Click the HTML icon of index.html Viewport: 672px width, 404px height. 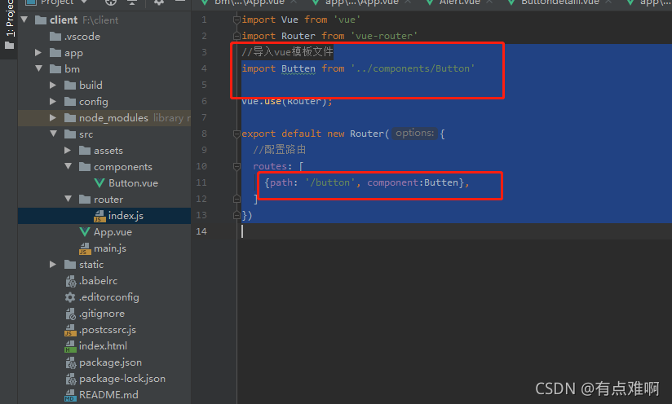[70, 346]
